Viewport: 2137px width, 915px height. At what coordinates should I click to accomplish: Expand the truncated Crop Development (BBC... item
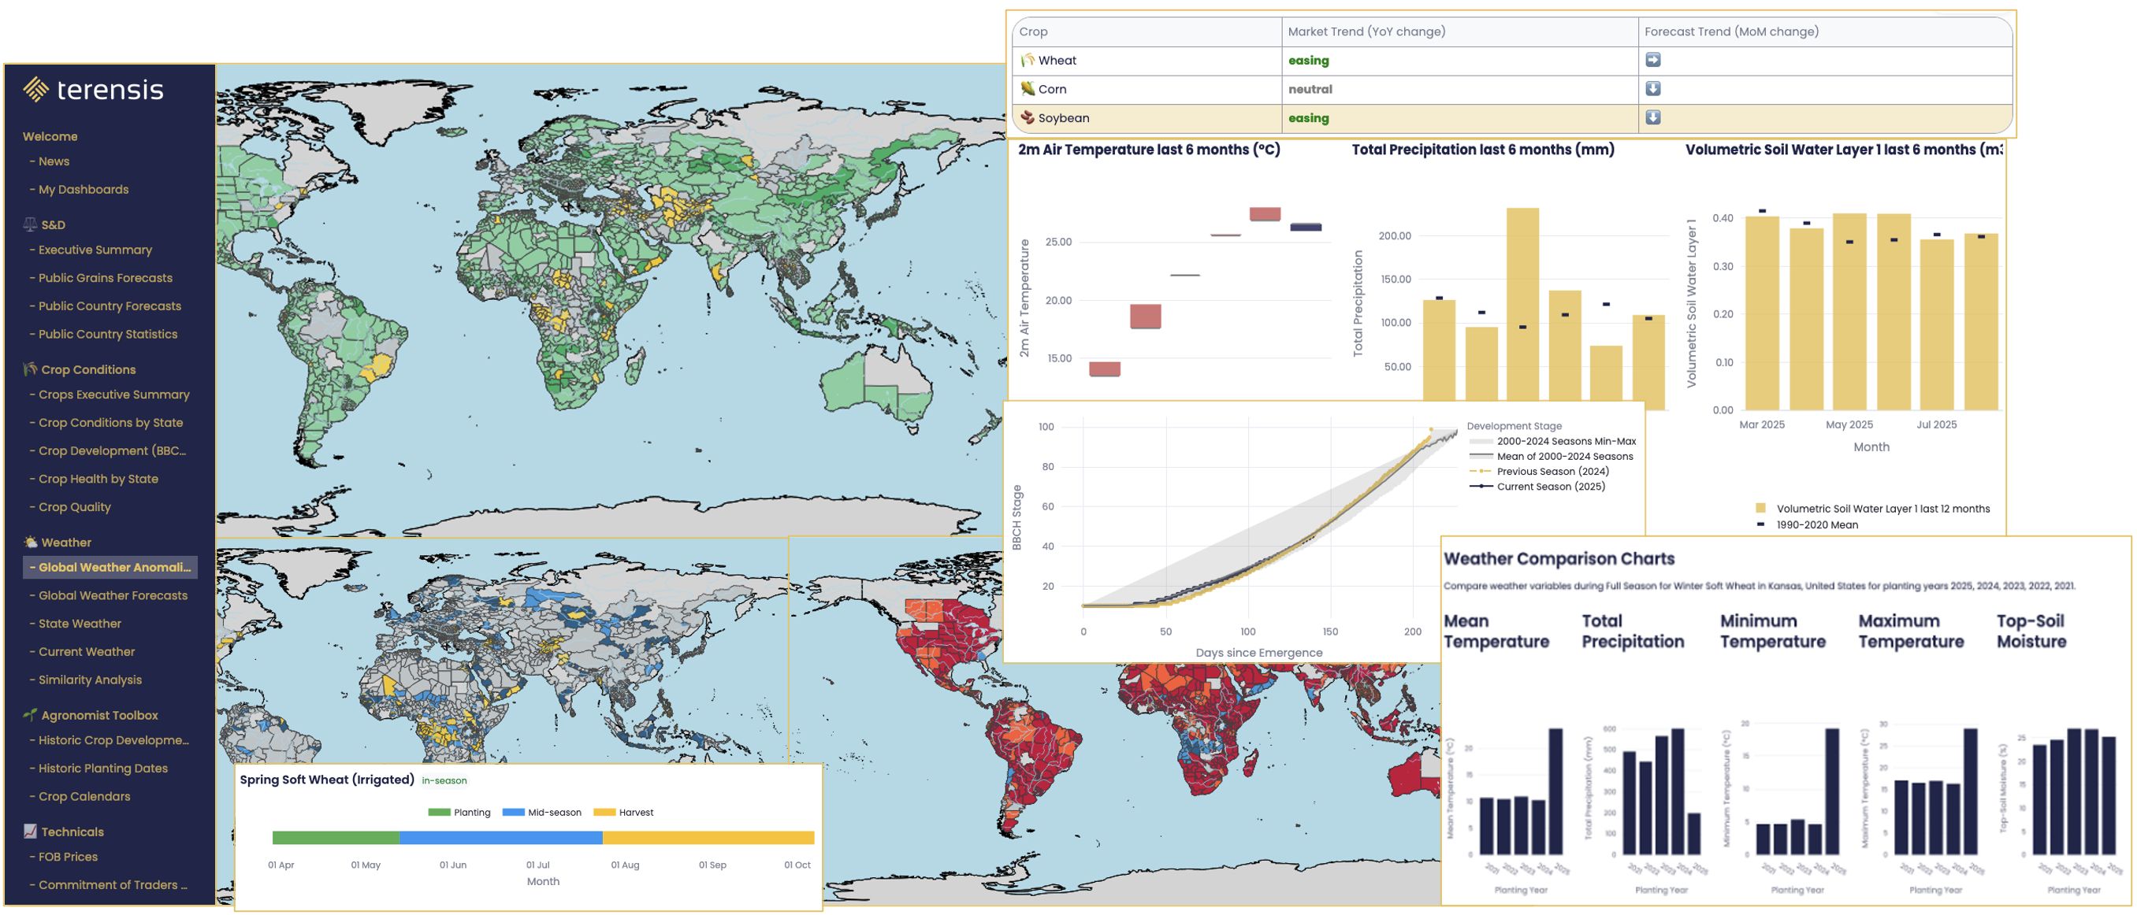tap(112, 451)
